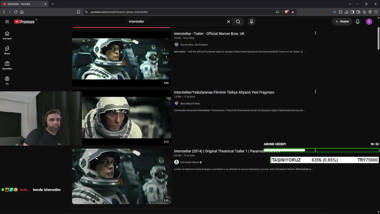Open the YouTube hamburger guide menu
The height and width of the screenshot is (214, 380).
pos(7,21)
